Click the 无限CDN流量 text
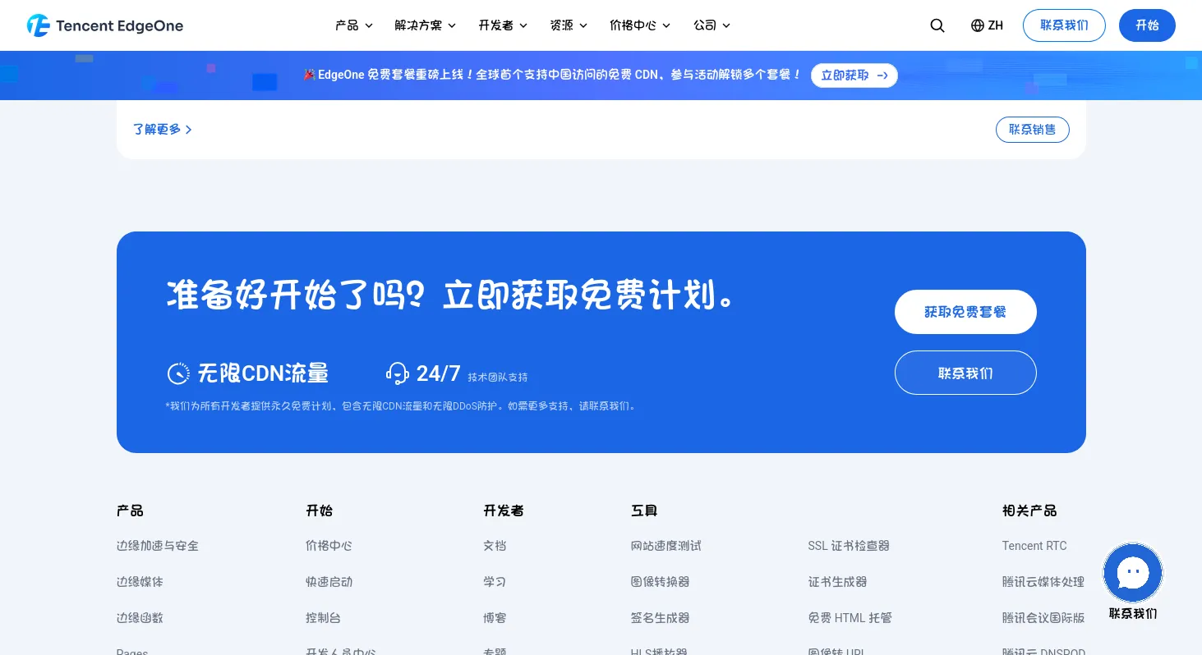1202x655 pixels. [263, 373]
